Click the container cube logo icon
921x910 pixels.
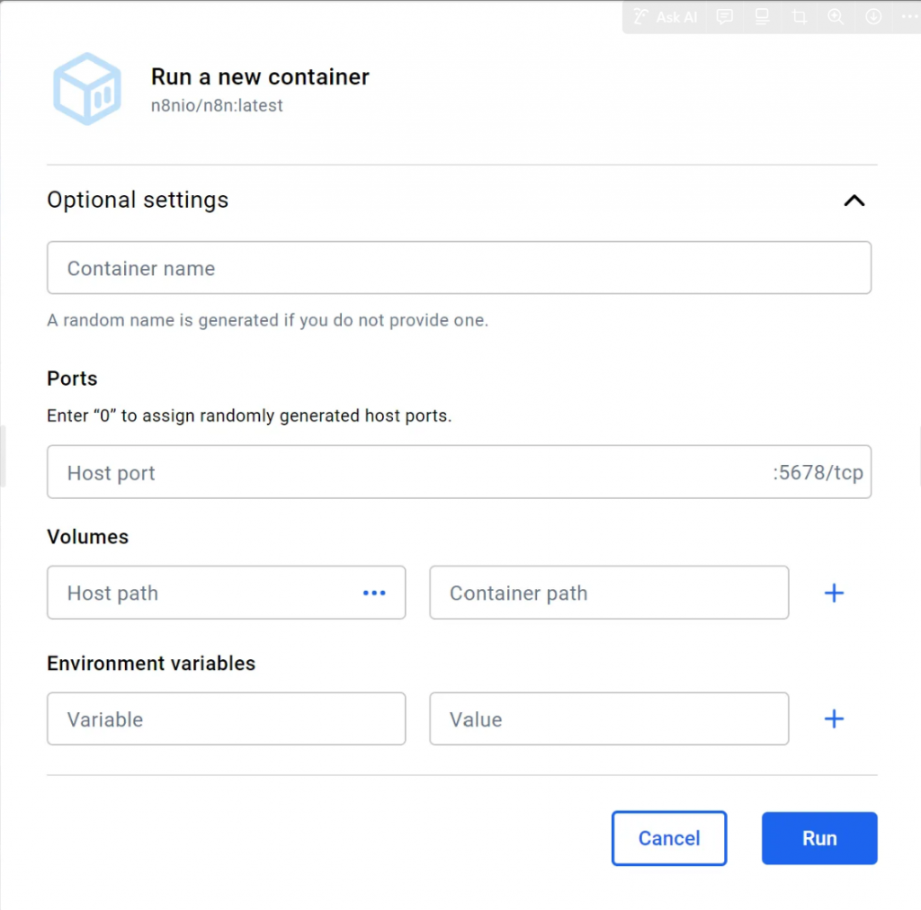(87, 89)
